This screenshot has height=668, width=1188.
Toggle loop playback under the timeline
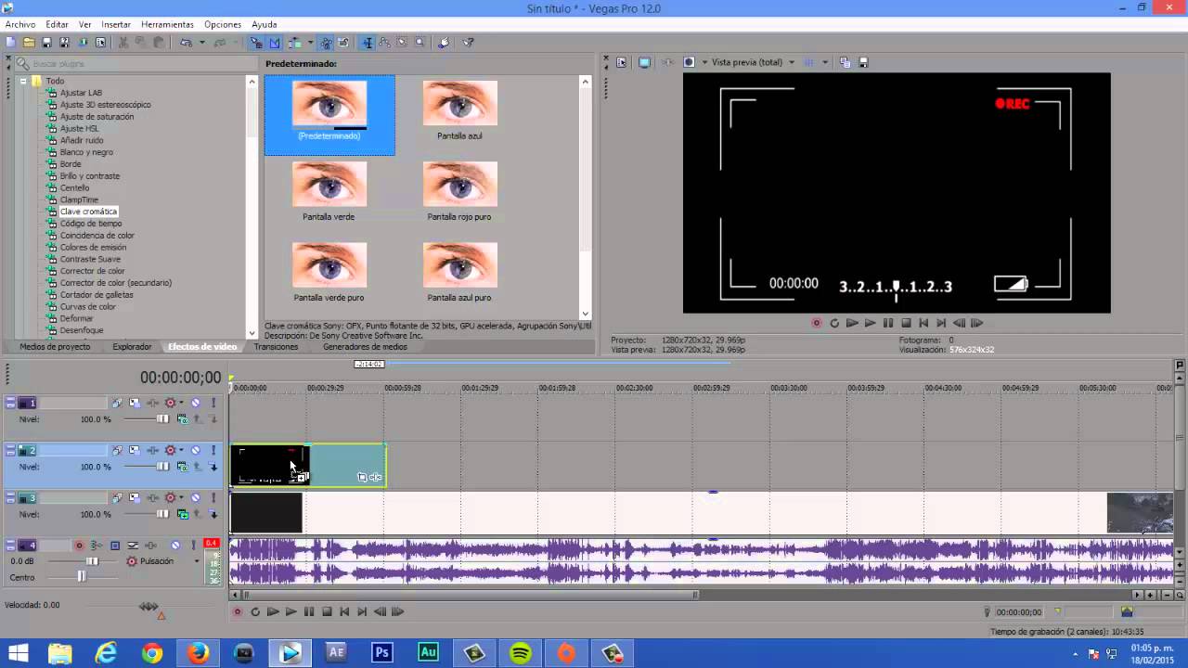point(255,611)
